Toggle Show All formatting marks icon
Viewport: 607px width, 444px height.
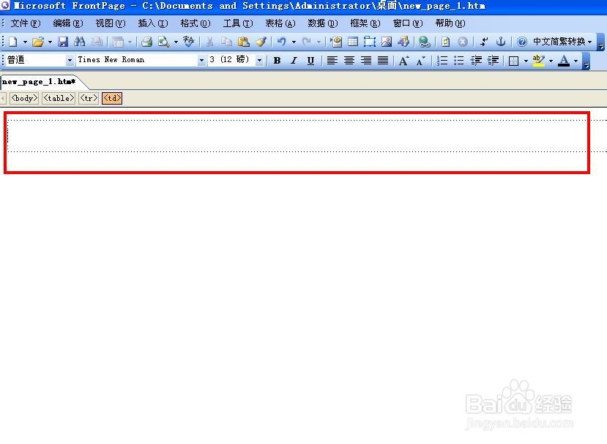click(x=484, y=42)
